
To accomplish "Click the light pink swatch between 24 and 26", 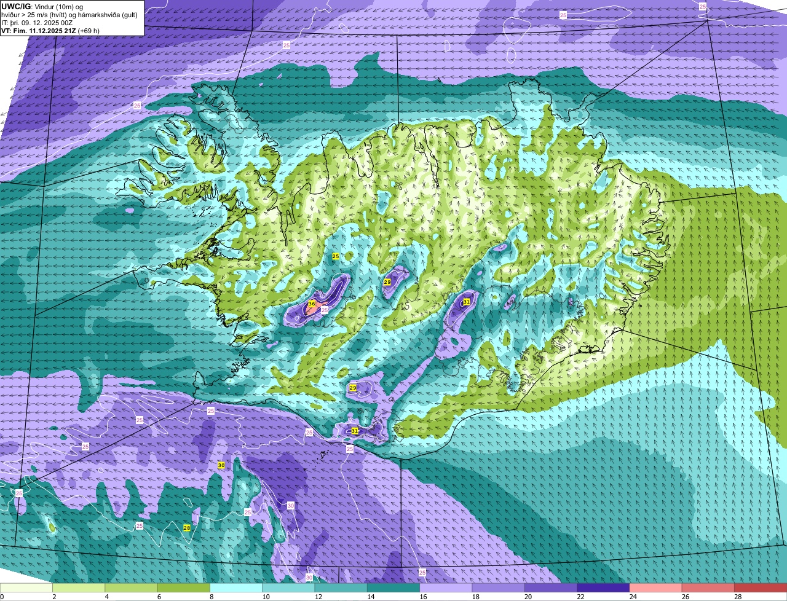I will (656, 587).
